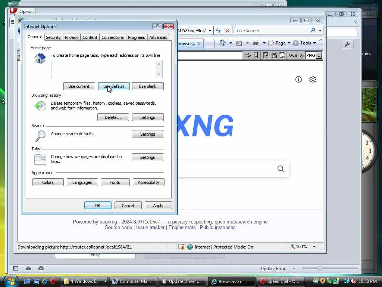Switch to Speed Dial - Opera taskbar button
Viewport: 382px width, 287px height.
[281, 281]
